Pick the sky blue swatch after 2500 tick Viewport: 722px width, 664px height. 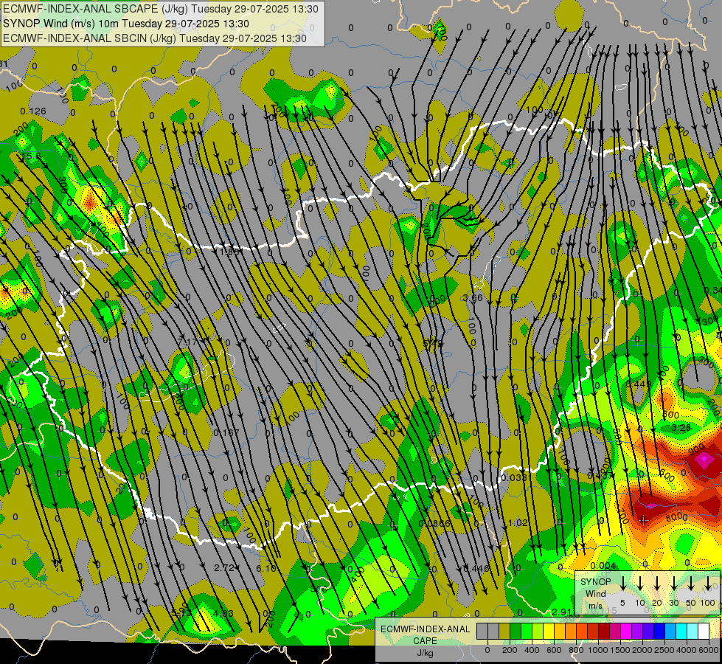coord(671,631)
